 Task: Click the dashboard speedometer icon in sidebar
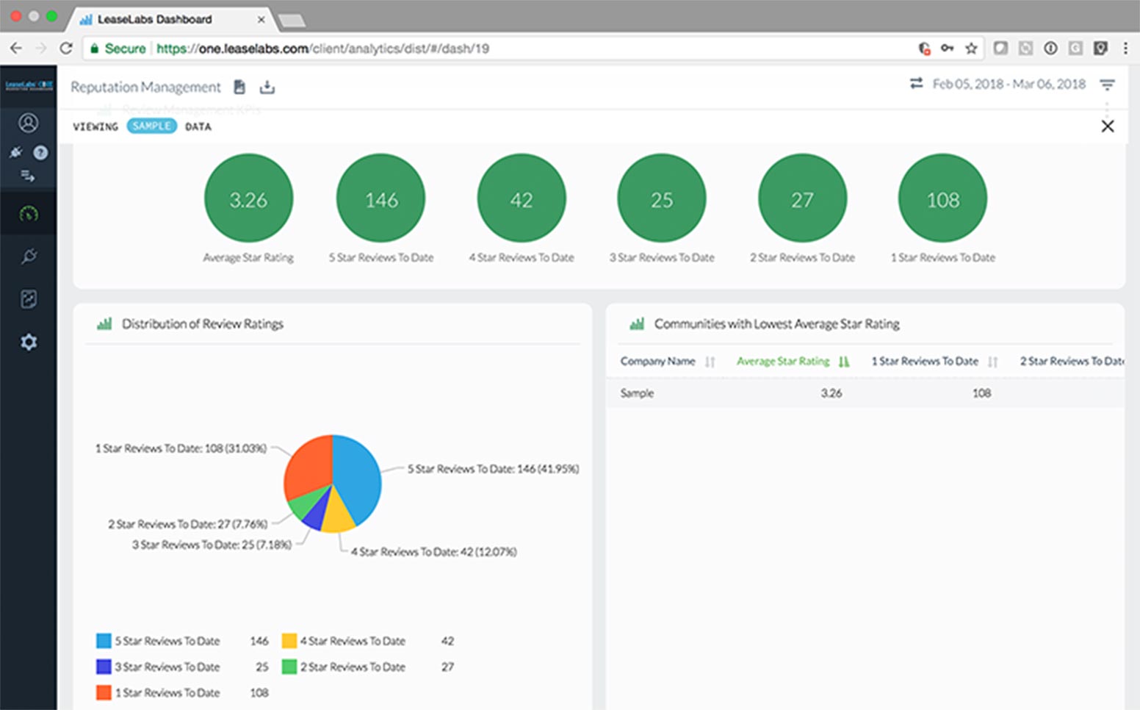(29, 214)
